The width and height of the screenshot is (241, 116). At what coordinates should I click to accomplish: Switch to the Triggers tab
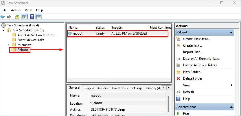click(88, 88)
